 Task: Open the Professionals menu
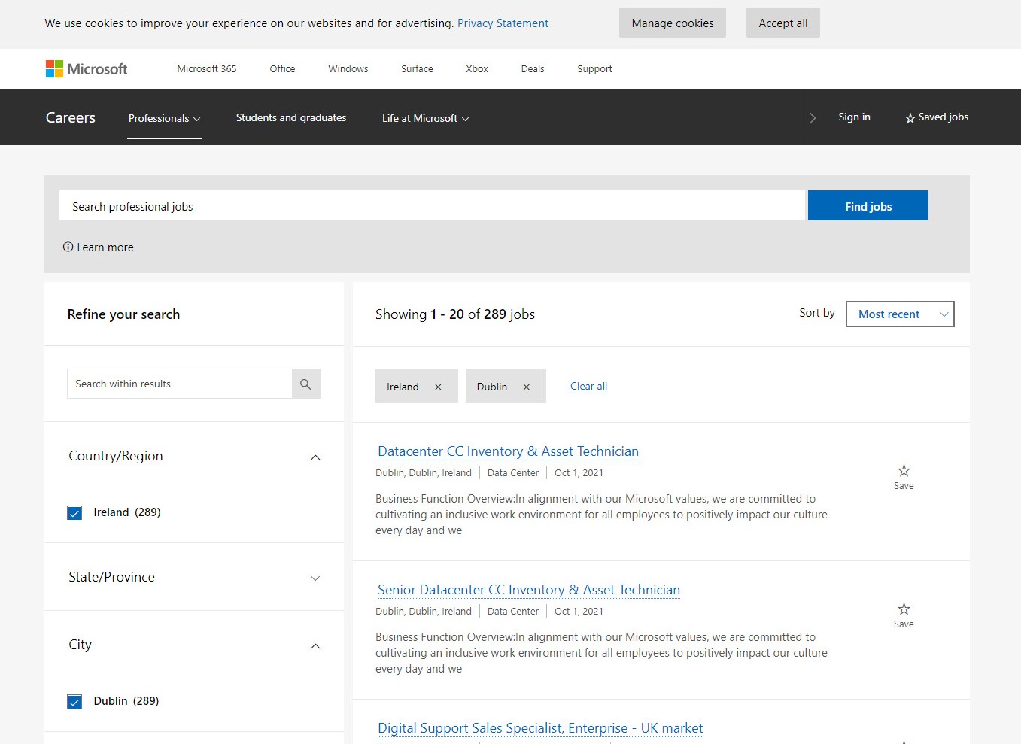tap(164, 119)
